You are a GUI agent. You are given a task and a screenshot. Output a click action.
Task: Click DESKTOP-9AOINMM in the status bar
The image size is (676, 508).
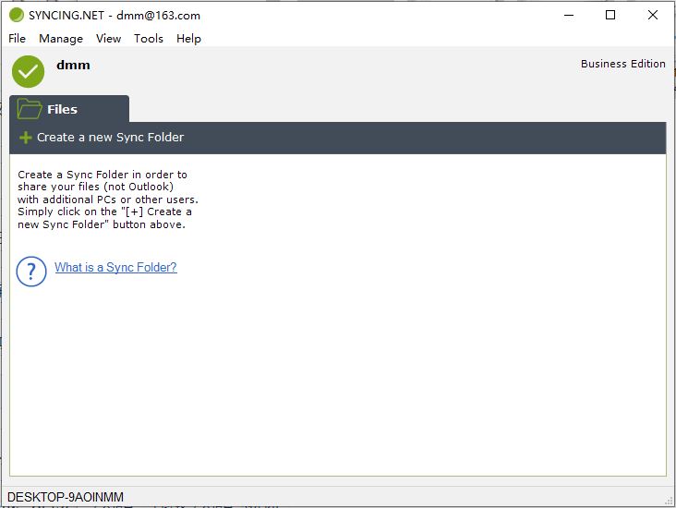tap(66, 497)
